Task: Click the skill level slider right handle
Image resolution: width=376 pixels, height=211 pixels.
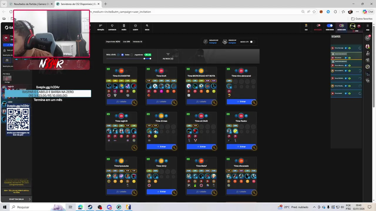Action: [x=150, y=59]
